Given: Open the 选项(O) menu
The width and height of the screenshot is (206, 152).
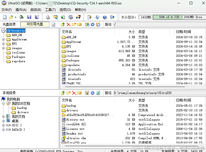Looking at the screenshot, I should click(65, 10).
